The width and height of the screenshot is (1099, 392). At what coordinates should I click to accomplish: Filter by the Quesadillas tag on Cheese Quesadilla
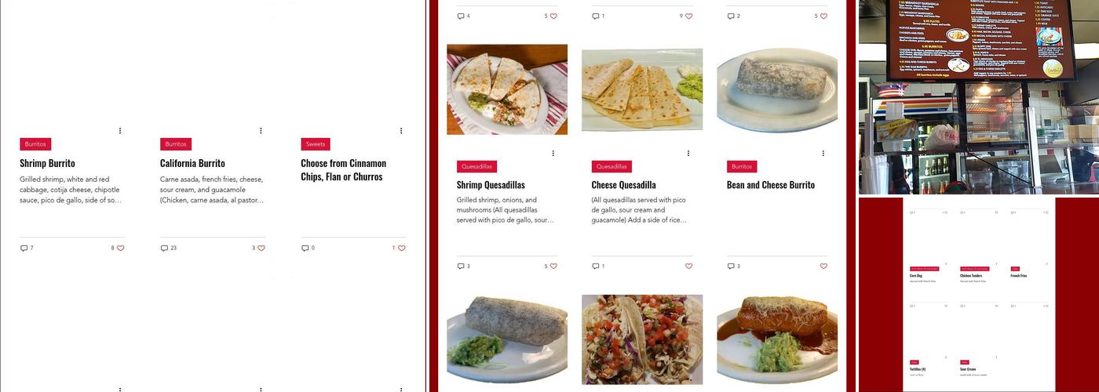[x=612, y=166]
